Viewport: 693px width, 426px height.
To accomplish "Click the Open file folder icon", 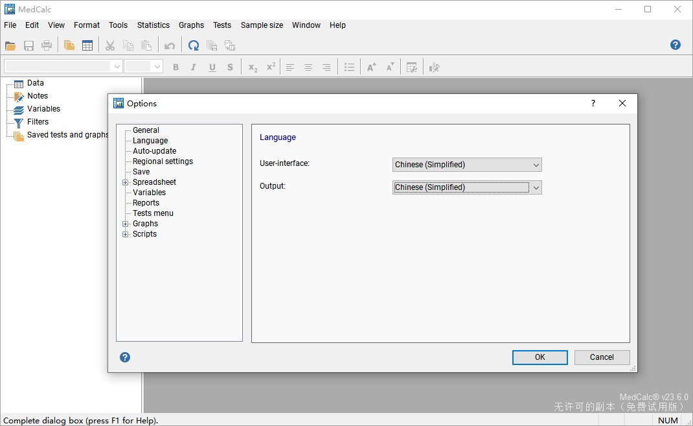I will 10,45.
